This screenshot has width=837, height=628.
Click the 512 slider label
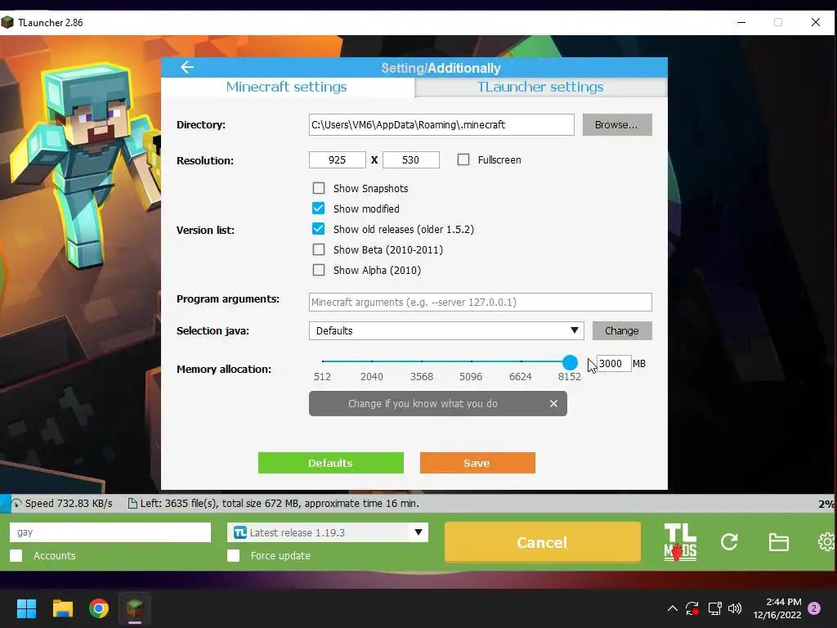322,376
